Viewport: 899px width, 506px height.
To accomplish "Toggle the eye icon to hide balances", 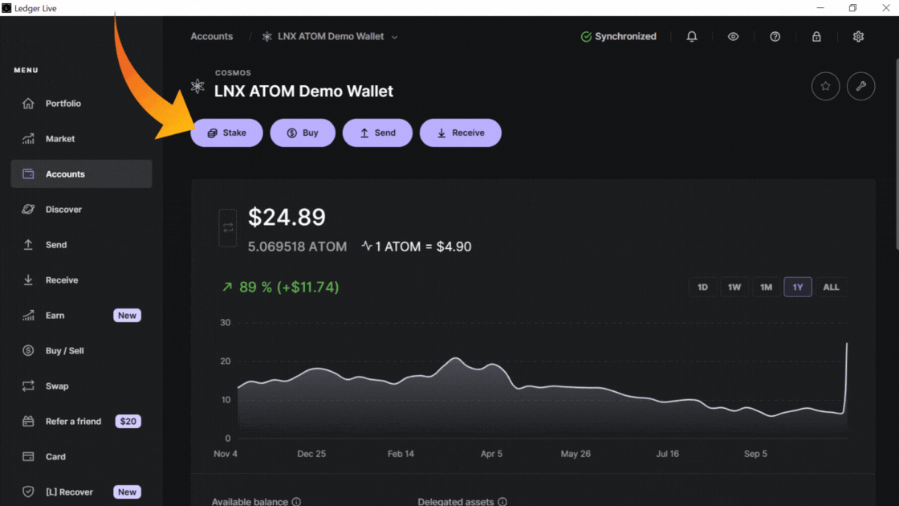I will click(733, 37).
